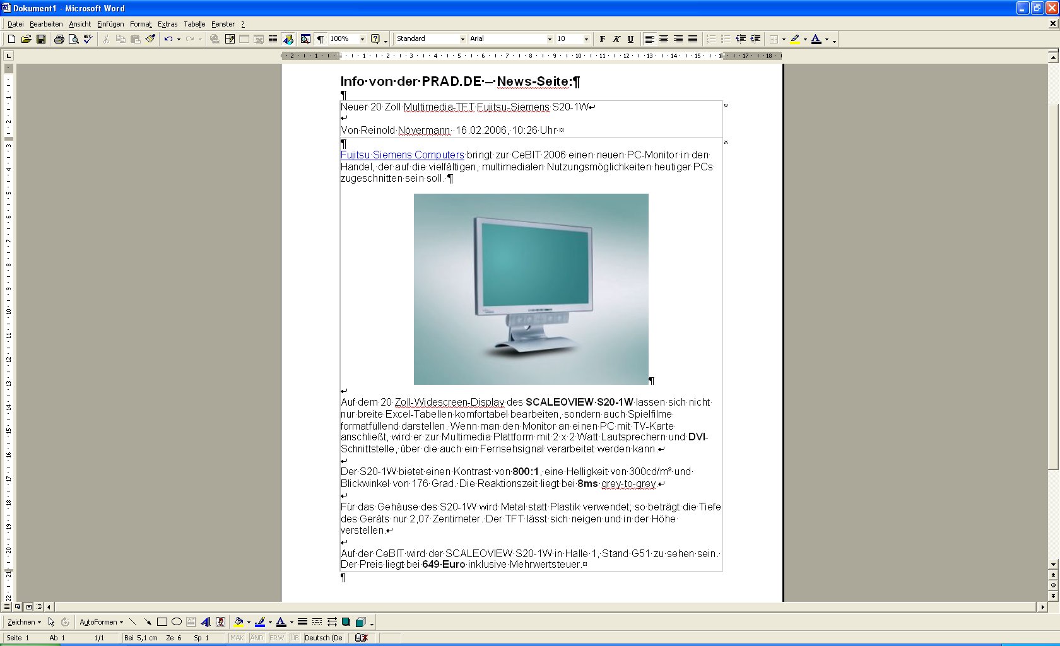Viewport: 1060px width, 646px height.
Task: Toggle underline formatting with the U button
Action: pos(630,39)
